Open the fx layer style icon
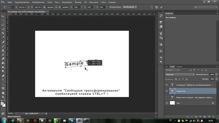Image resolution: width=219 pixels, height=123 pixels. point(192,117)
